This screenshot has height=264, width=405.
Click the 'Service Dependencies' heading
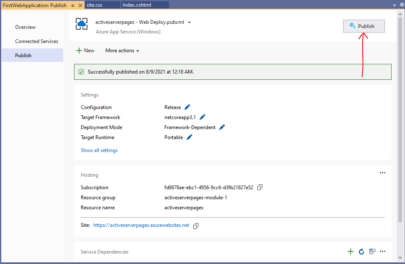click(105, 252)
